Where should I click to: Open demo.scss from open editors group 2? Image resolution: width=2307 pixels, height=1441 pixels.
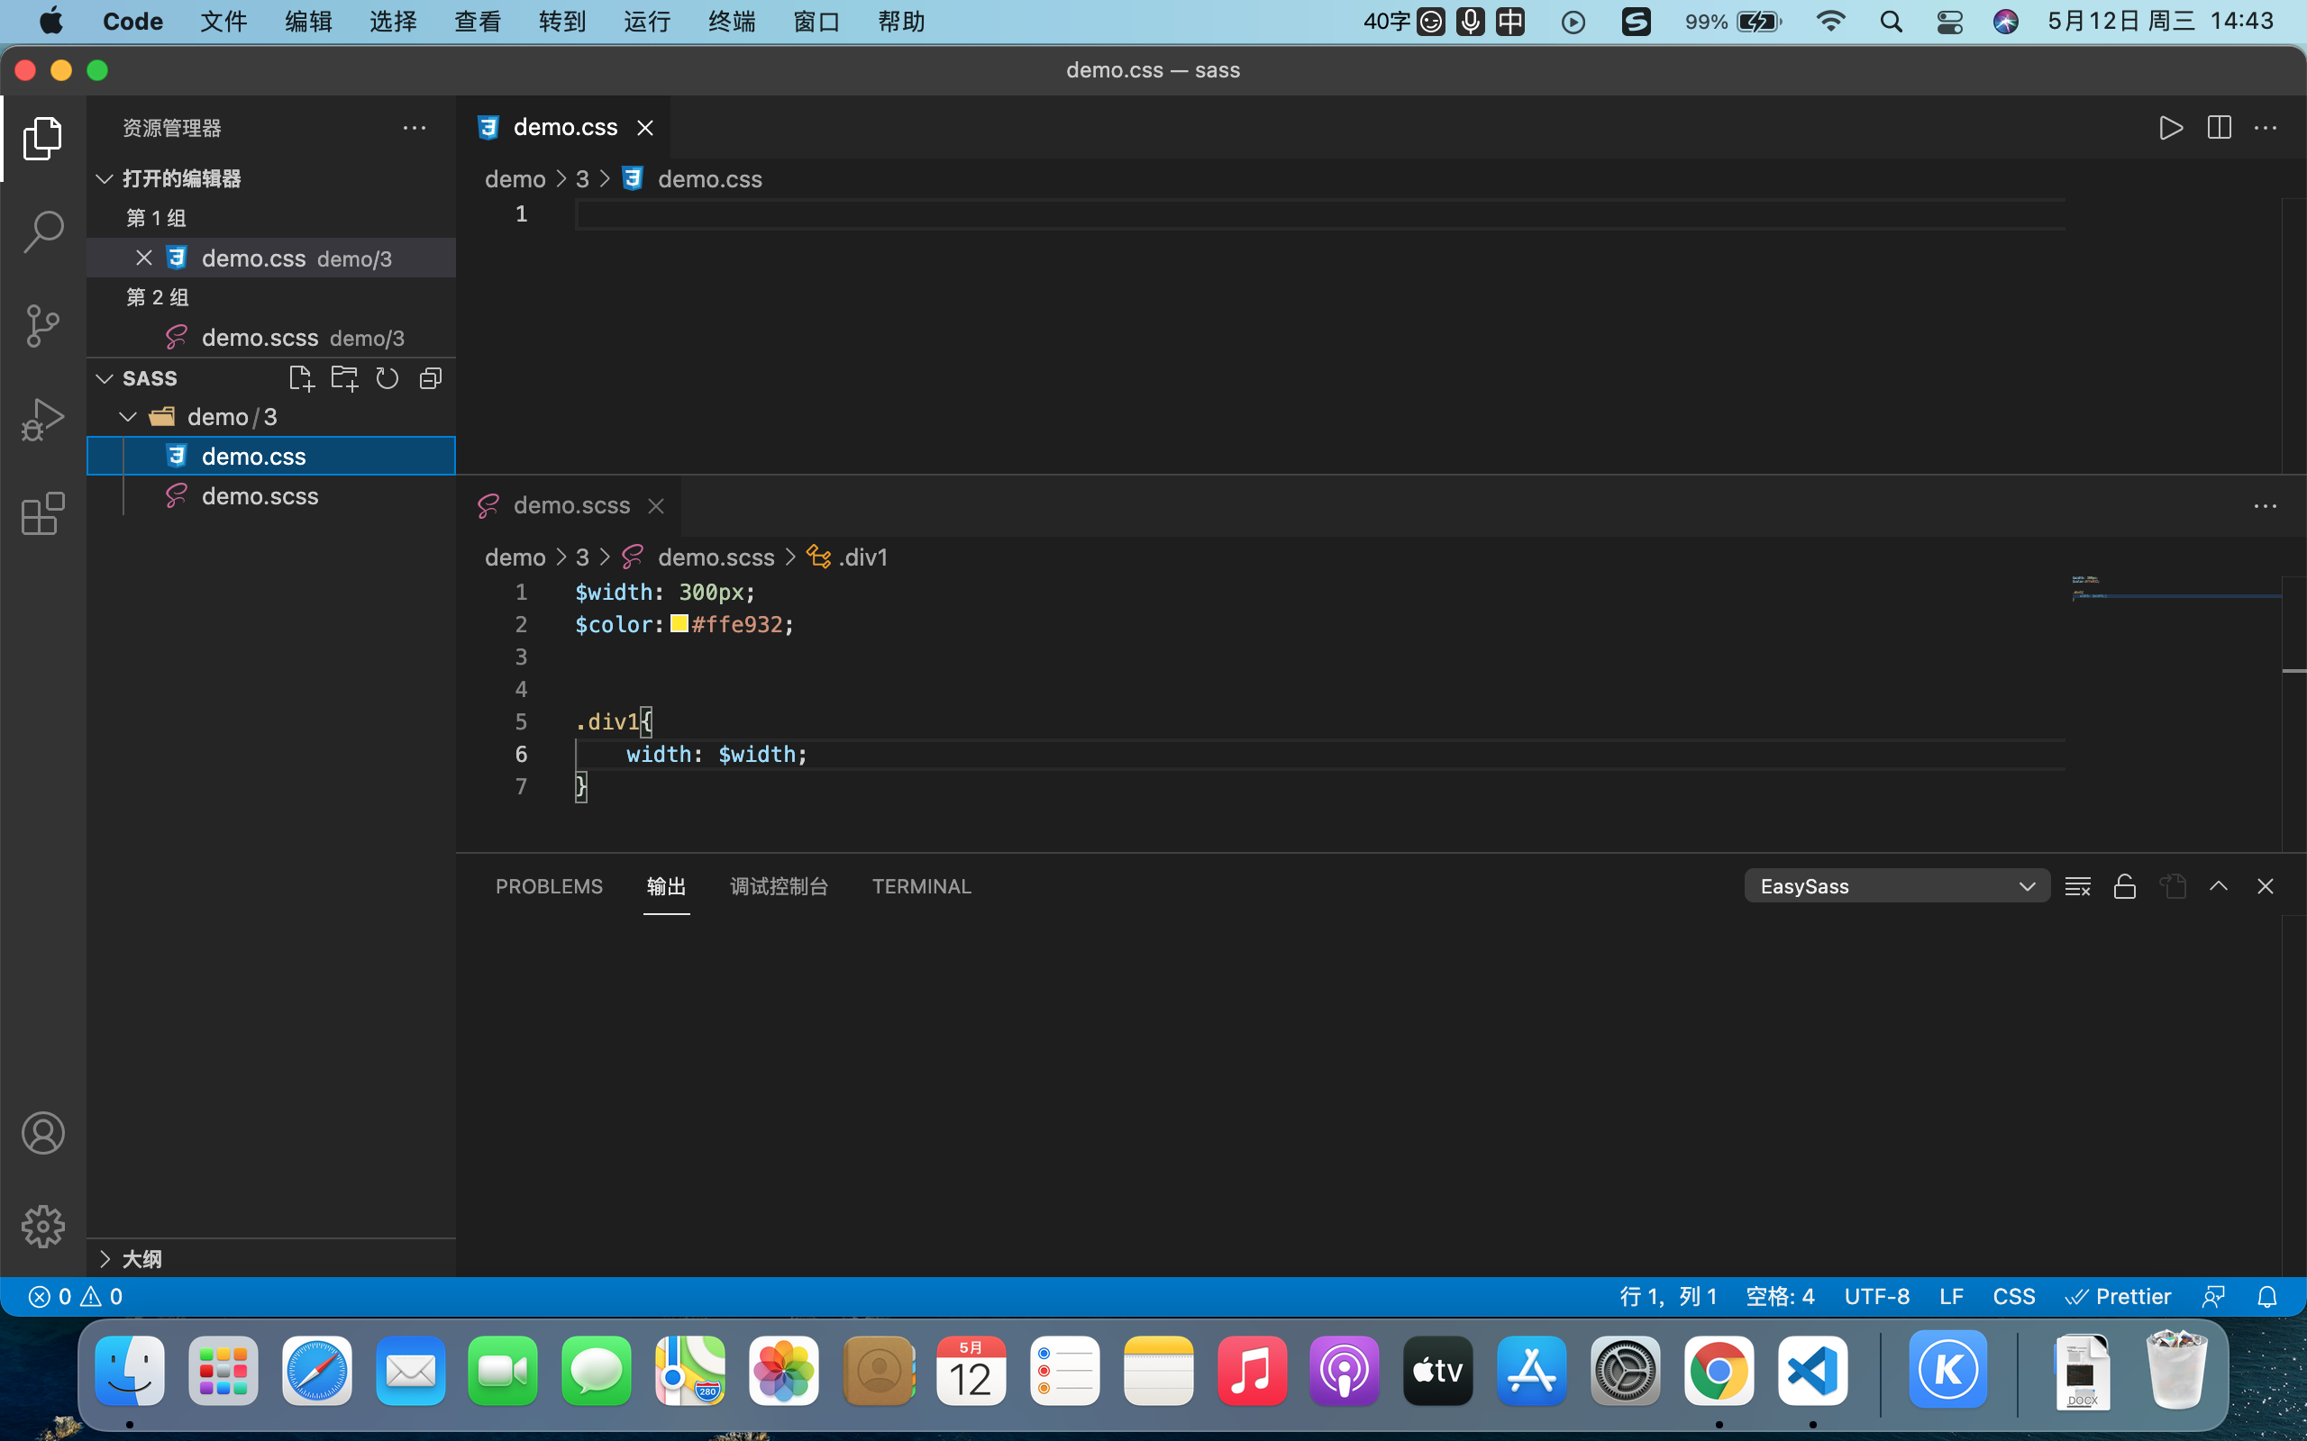point(271,338)
